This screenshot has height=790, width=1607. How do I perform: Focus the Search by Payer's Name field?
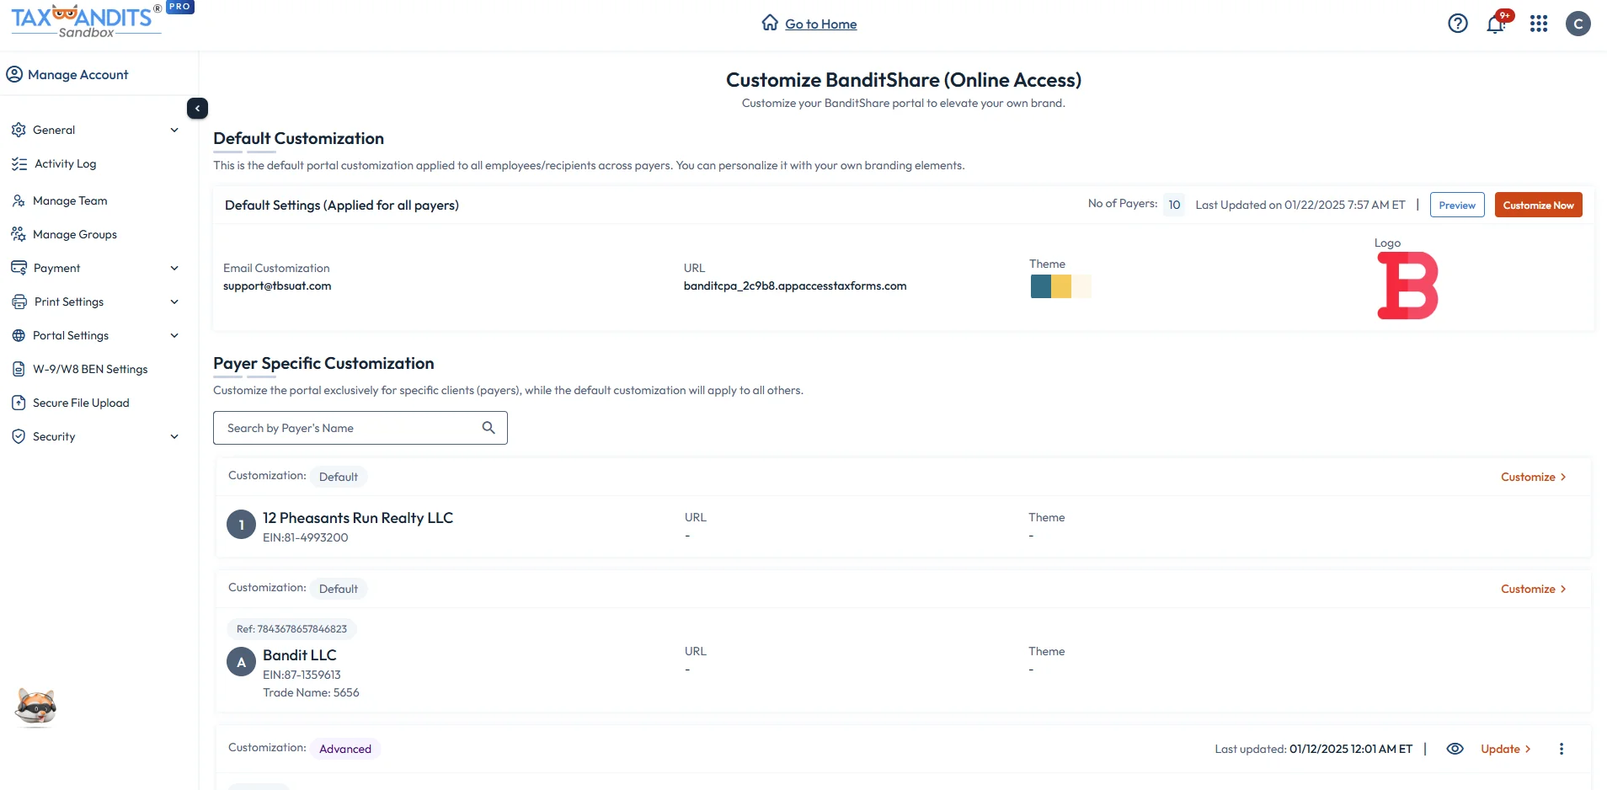click(360, 428)
